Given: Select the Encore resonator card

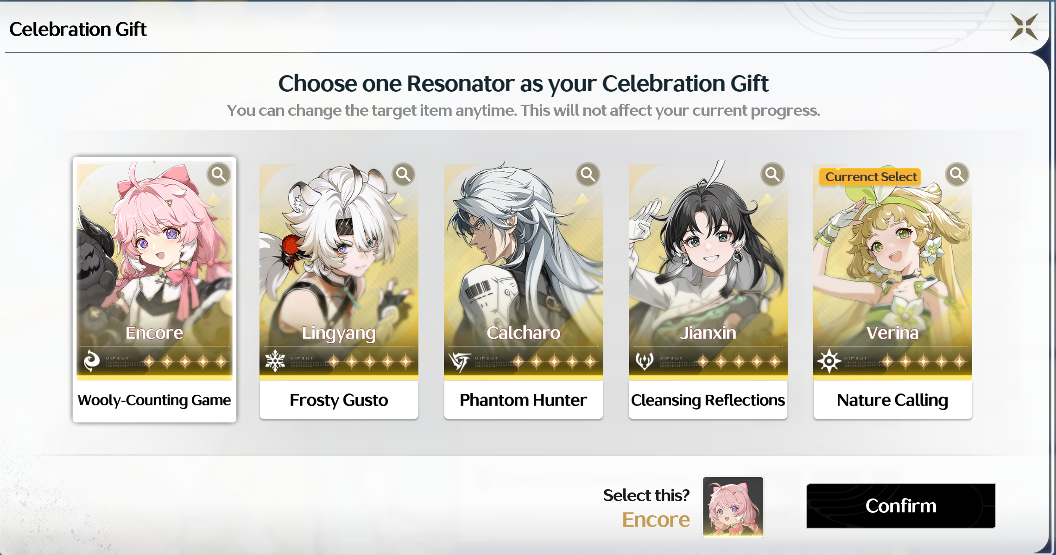Looking at the screenshot, I should [154, 290].
